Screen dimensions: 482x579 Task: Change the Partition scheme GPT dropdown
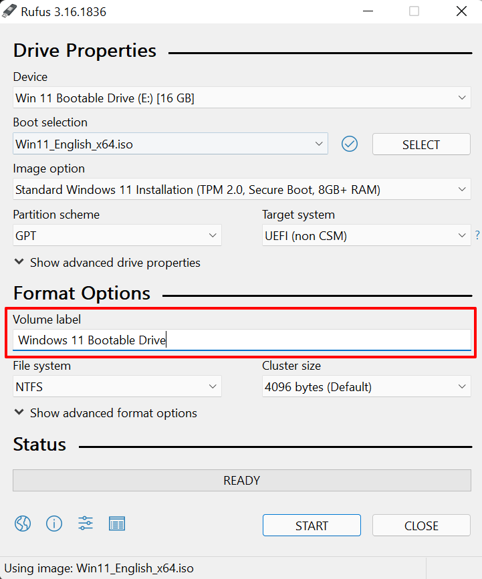(x=117, y=235)
